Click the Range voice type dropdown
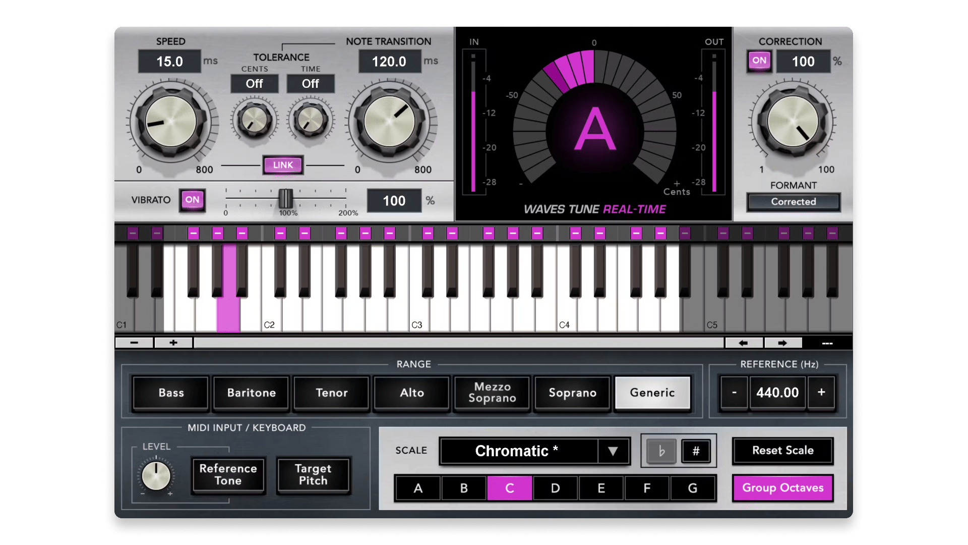The height and width of the screenshot is (545, 968). coord(653,392)
